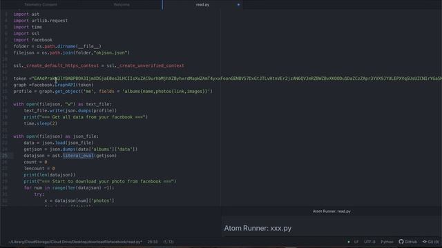This screenshot has height=248, width=442.
Task: Click the 'Atom Runner: xxx.py' heading
Action: [x=258, y=228]
